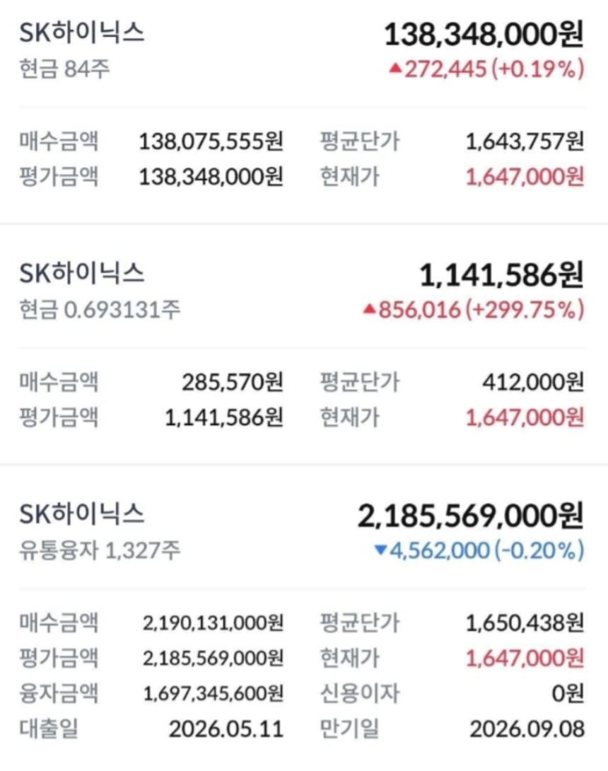Image resolution: width=608 pixels, height=771 pixels.
Task: Click the -0.20% loss percentage text
Action: click(x=539, y=550)
